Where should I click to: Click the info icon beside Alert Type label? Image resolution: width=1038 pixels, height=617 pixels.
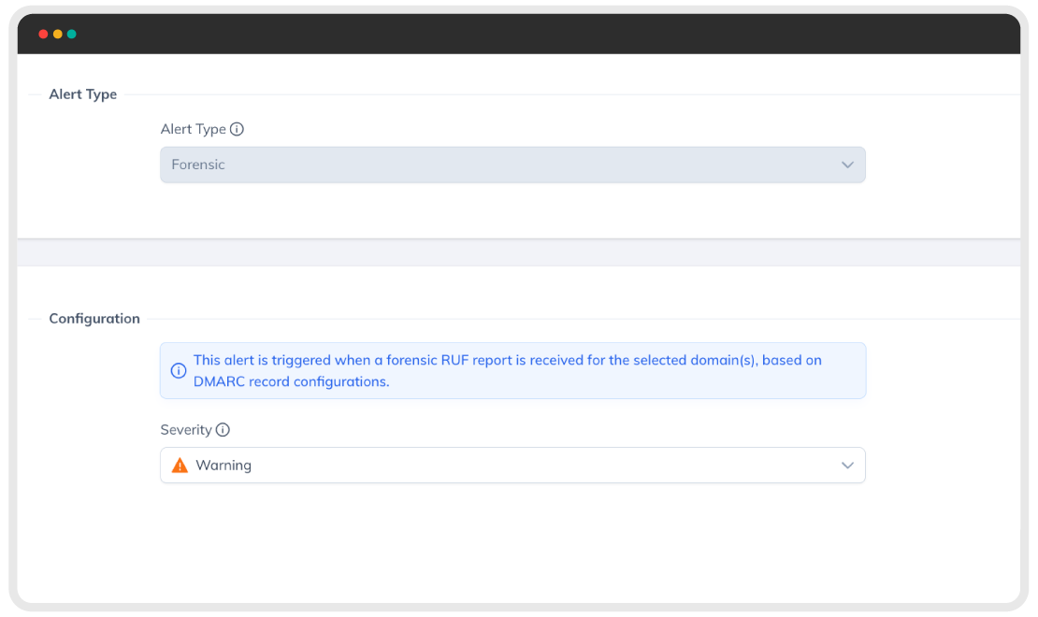237,129
